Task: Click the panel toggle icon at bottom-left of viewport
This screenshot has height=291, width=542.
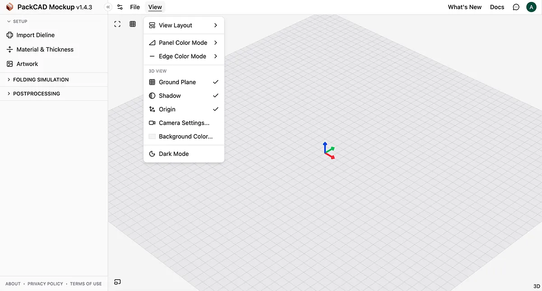Action: pos(117,282)
